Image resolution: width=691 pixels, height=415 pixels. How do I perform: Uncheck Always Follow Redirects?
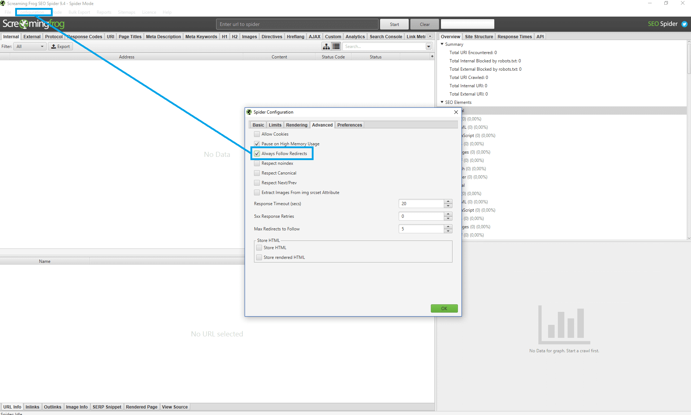tap(257, 154)
